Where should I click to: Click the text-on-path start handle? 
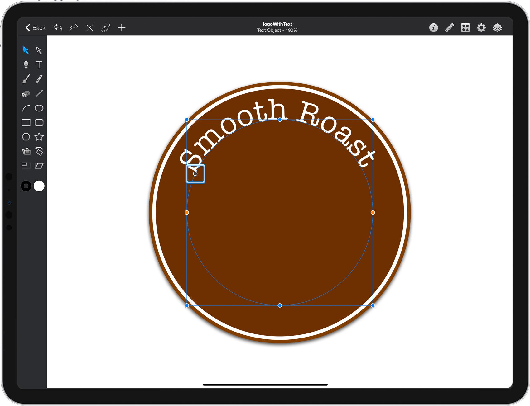(195, 174)
